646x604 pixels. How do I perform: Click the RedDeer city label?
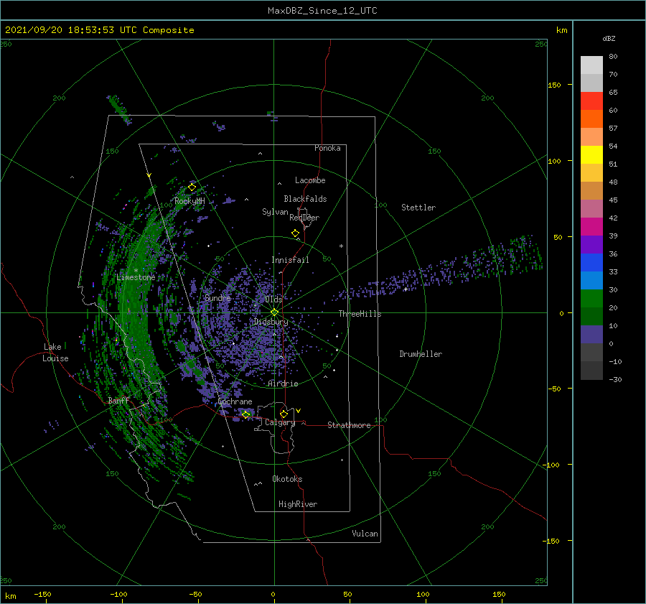304,218
